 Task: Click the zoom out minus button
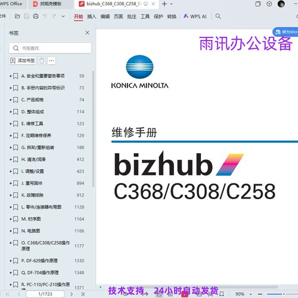(x=260, y=294)
